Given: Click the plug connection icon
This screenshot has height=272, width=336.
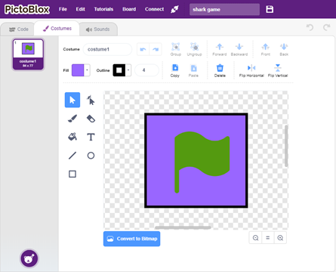Looking at the screenshot, I should pyautogui.click(x=174, y=9).
